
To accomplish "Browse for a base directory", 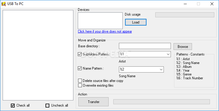I will [x=183, y=46].
